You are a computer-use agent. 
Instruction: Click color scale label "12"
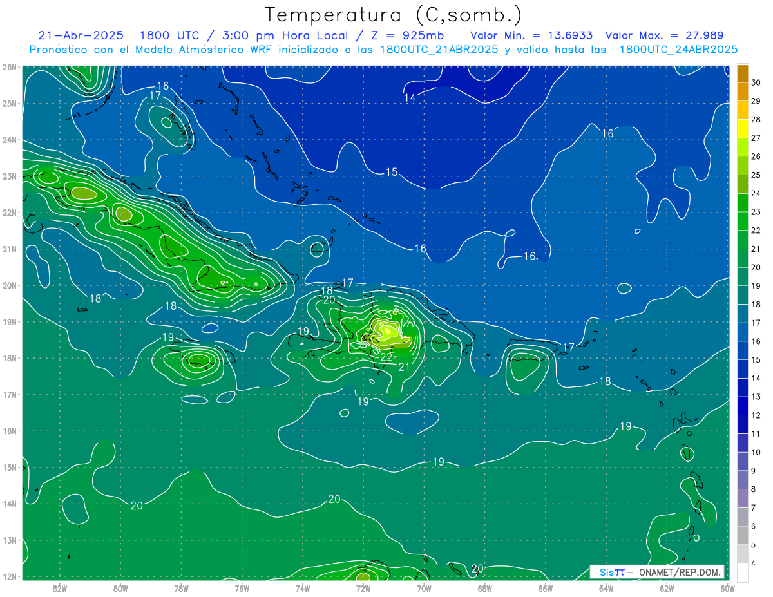(756, 415)
